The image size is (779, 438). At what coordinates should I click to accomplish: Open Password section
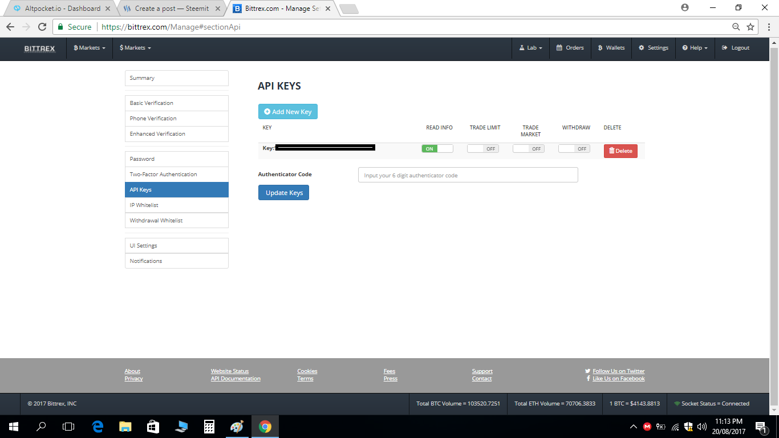tap(177, 159)
